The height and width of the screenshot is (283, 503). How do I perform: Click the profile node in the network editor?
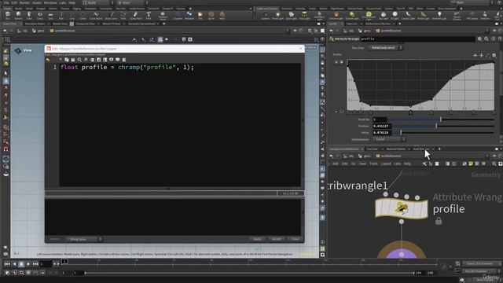pos(402,208)
